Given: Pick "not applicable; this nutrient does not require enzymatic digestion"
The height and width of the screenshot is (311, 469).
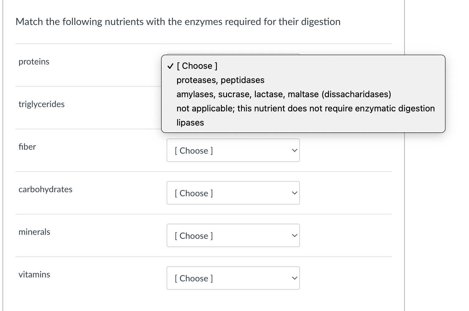Looking at the screenshot, I should coord(305,108).
